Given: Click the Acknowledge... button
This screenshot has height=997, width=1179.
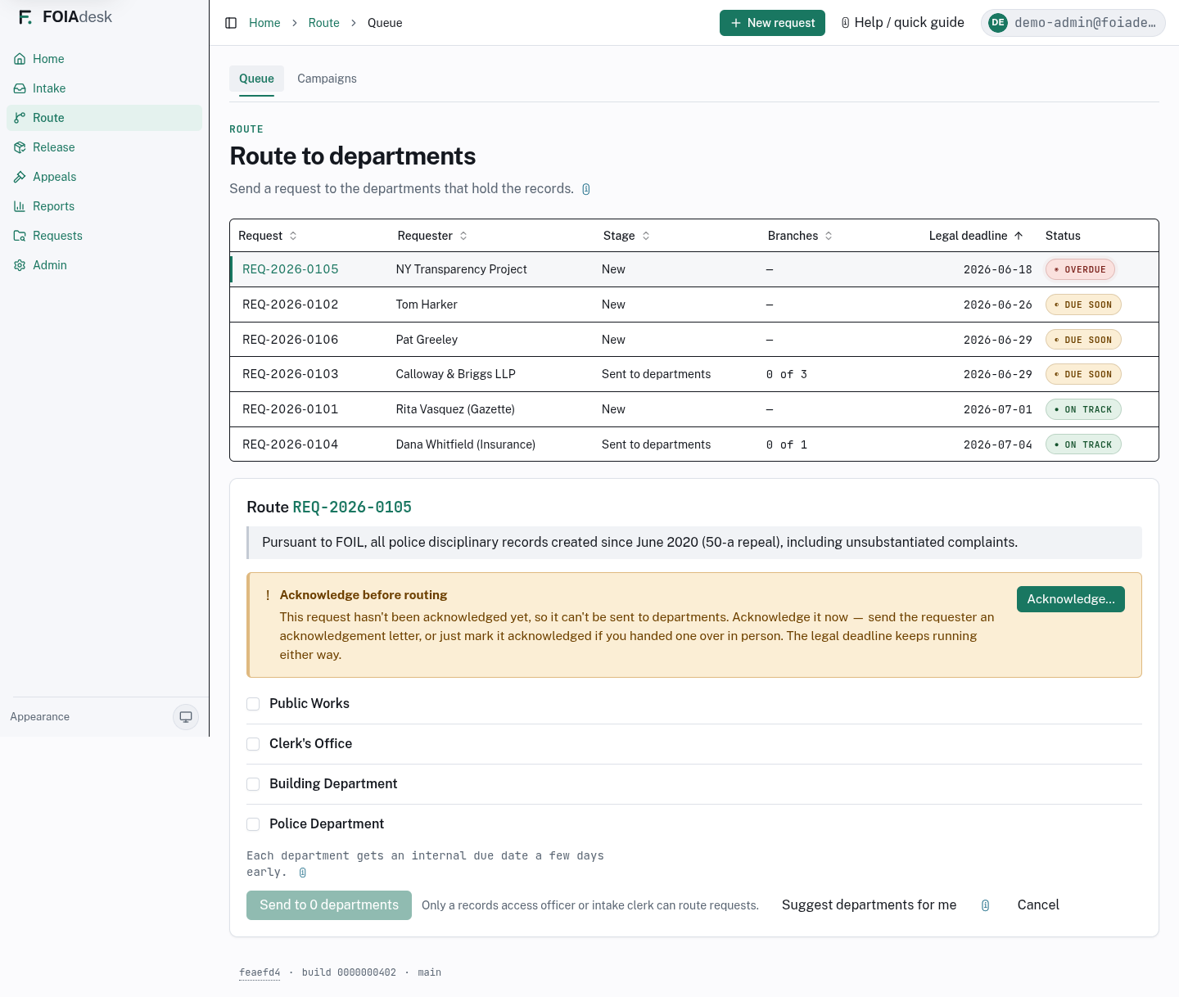Looking at the screenshot, I should tap(1071, 599).
